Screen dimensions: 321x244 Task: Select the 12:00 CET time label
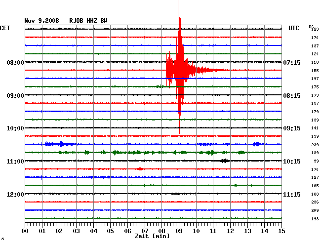click(x=15, y=194)
